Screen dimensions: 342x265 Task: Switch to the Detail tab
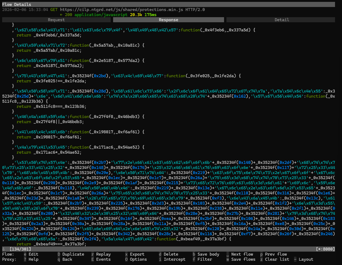coord(282,20)
